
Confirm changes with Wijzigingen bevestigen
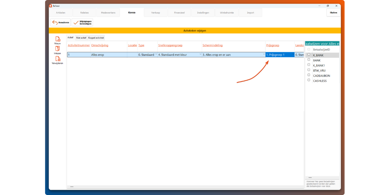[82, 23]
